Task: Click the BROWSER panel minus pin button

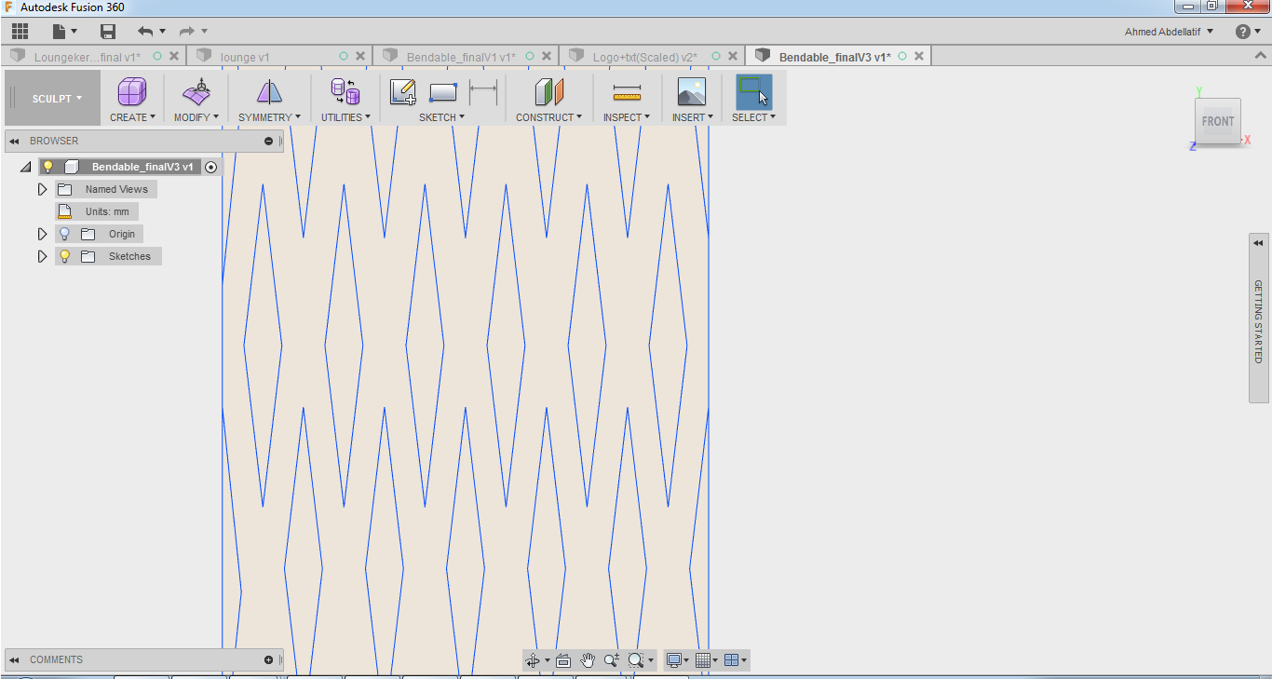Action: pyautogui.click(x=269, y=142)
